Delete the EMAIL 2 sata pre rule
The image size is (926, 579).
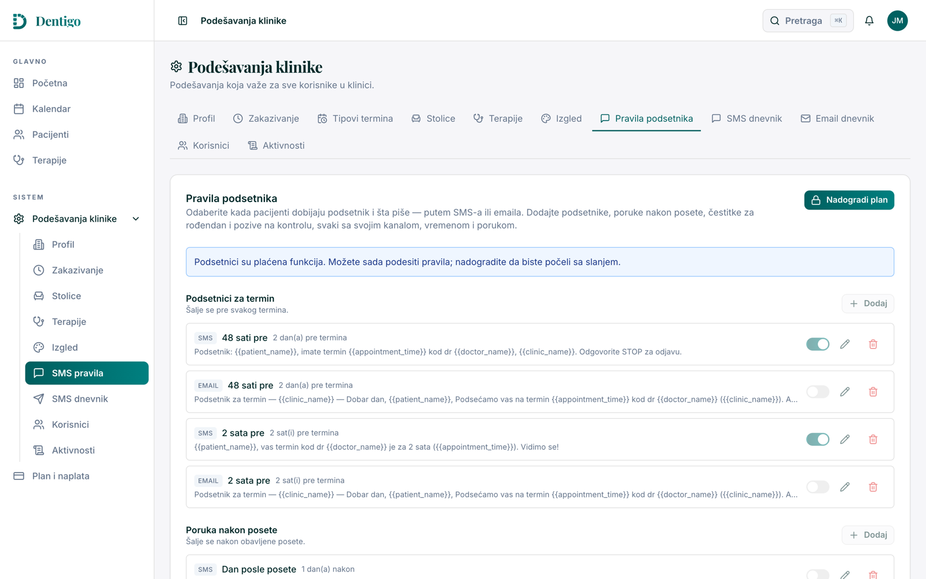pos(873,487)
